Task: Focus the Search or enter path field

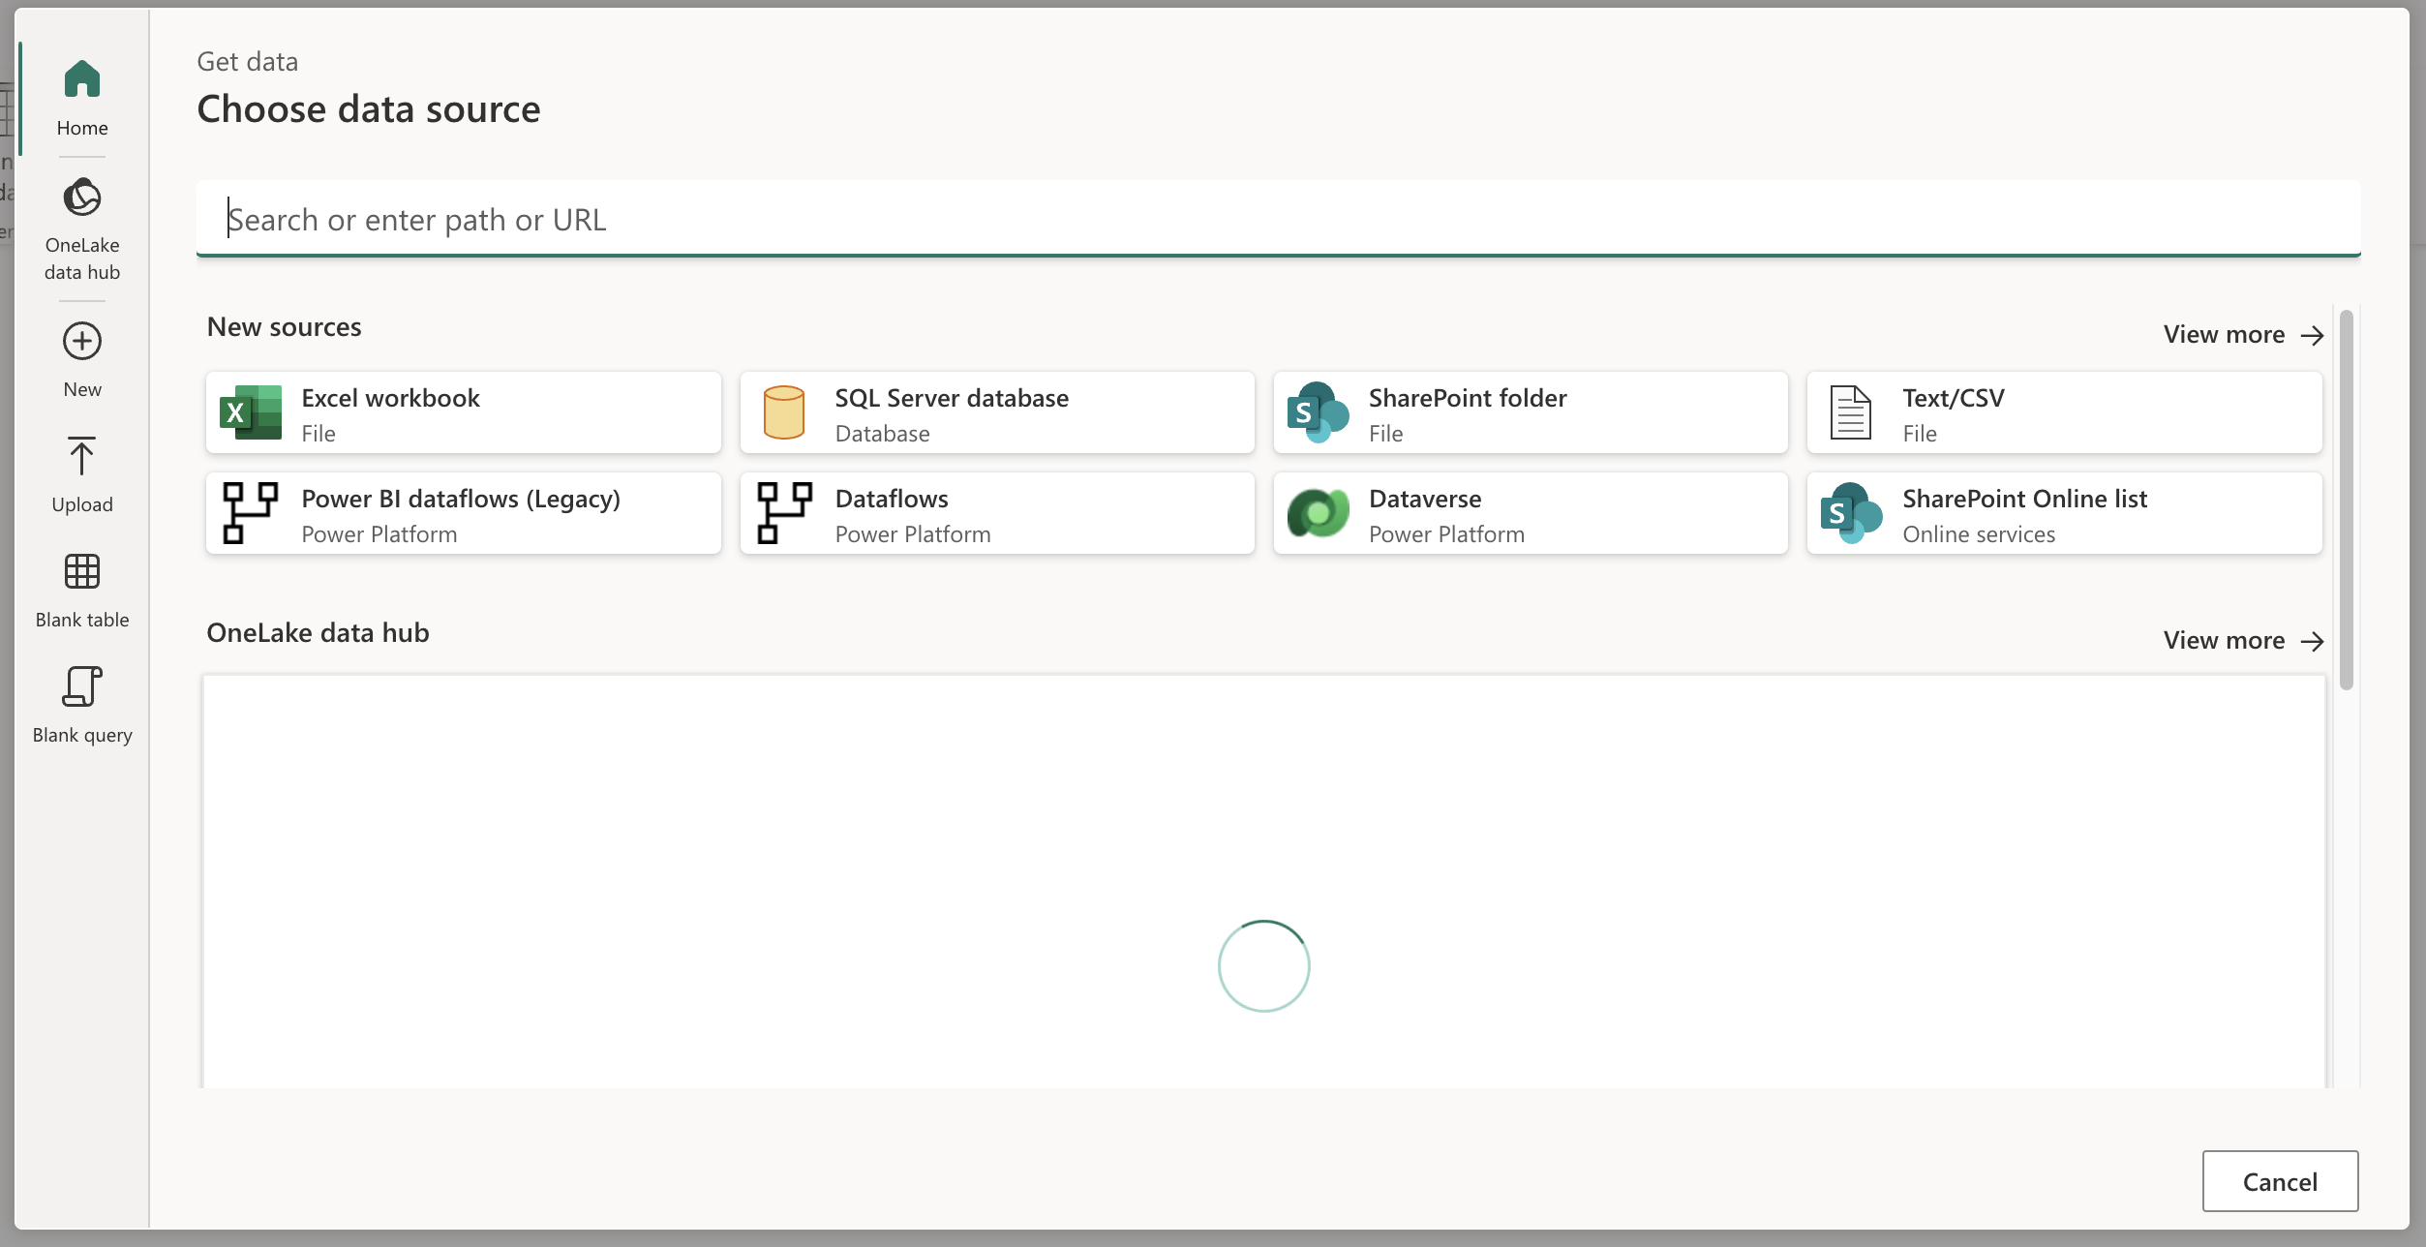Action: coord(1278,220)
